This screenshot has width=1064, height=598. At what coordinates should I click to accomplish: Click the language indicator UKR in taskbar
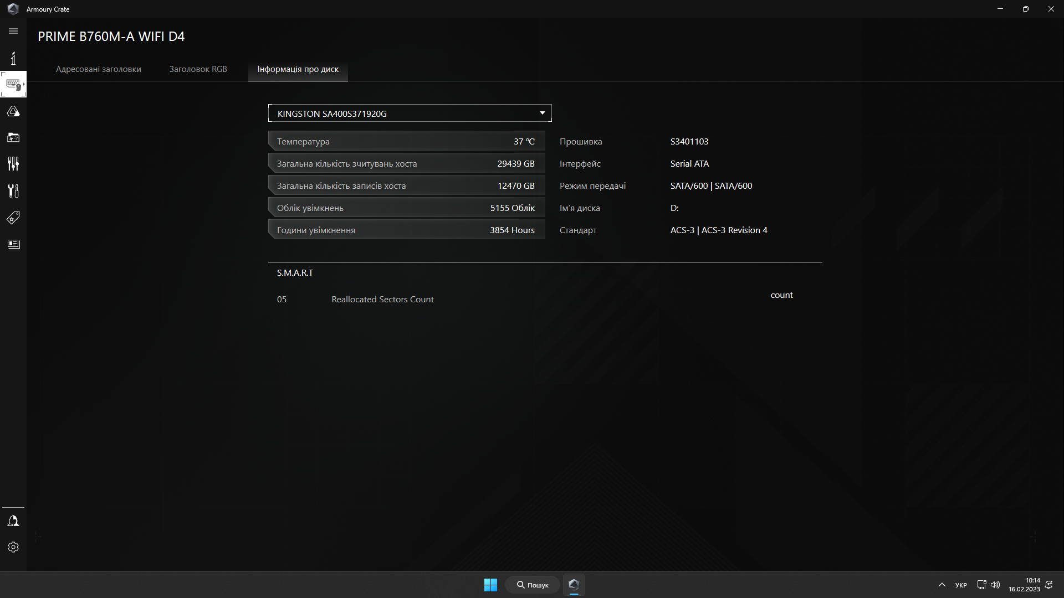[x=961, y=584]
